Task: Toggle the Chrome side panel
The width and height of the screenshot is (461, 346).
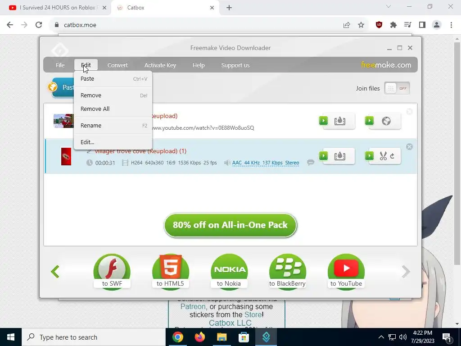Action: pos(422,25)
